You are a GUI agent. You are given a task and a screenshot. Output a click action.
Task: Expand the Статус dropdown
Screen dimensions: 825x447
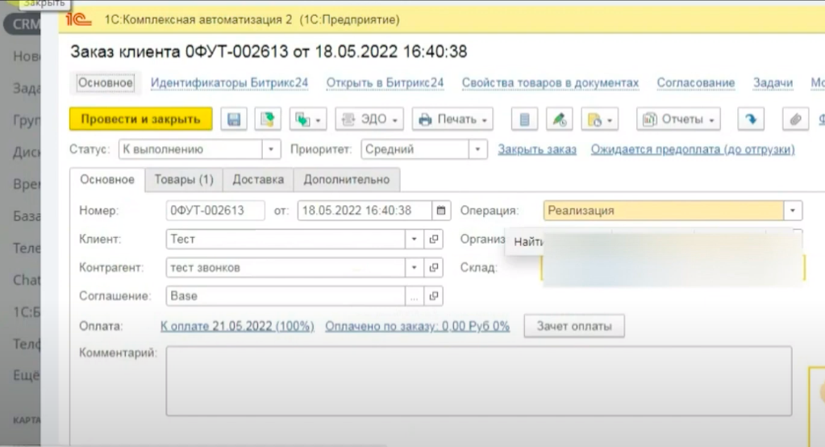[x=271, y=149]
